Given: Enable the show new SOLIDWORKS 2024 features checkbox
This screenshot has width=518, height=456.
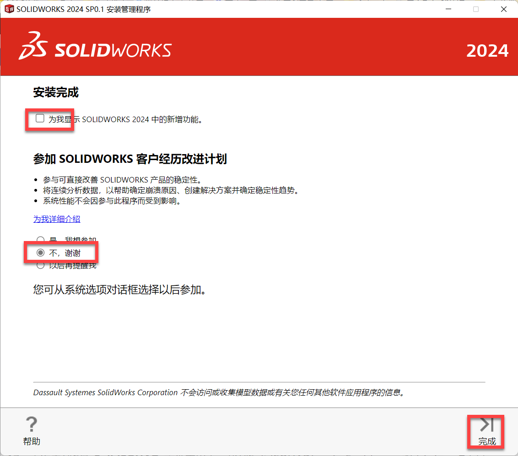Looking at the screenshot, I should [40, 119].
